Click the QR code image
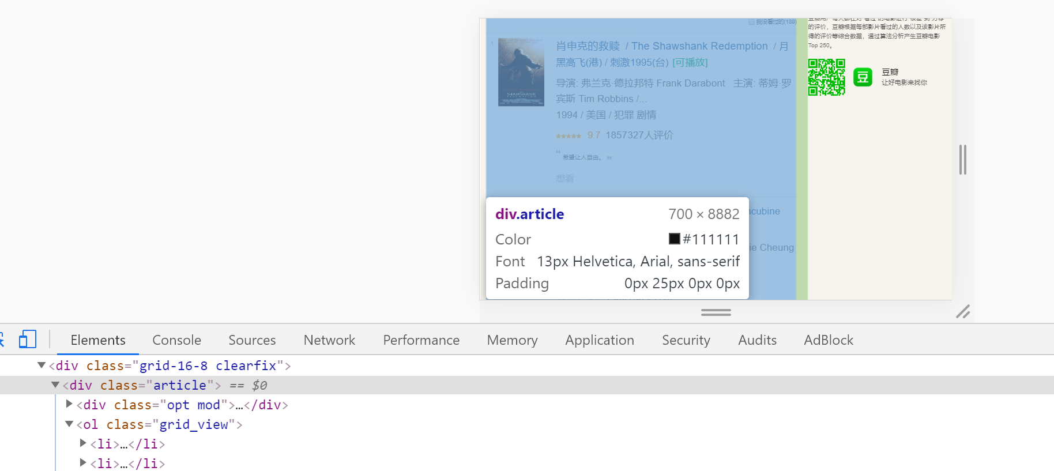The height and width of the screenshot is (471, 1054). pos(826,77)
